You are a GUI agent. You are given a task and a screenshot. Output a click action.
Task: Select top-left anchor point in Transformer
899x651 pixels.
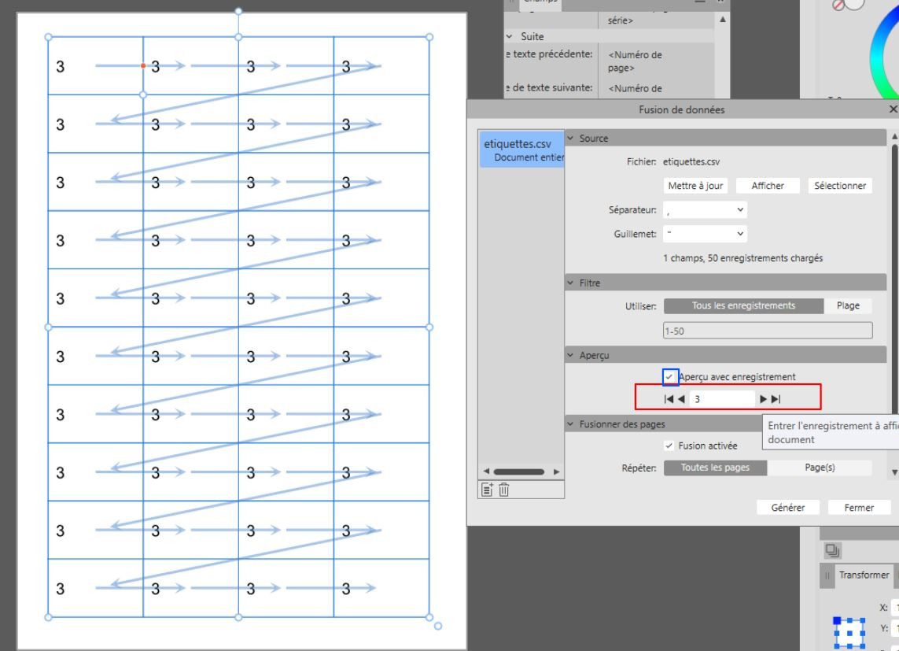837,620
